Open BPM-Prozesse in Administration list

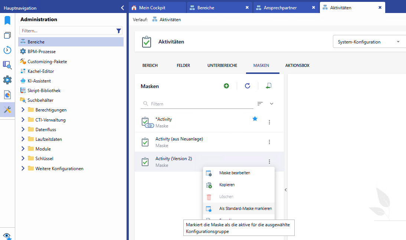click(x=42, y=52)
